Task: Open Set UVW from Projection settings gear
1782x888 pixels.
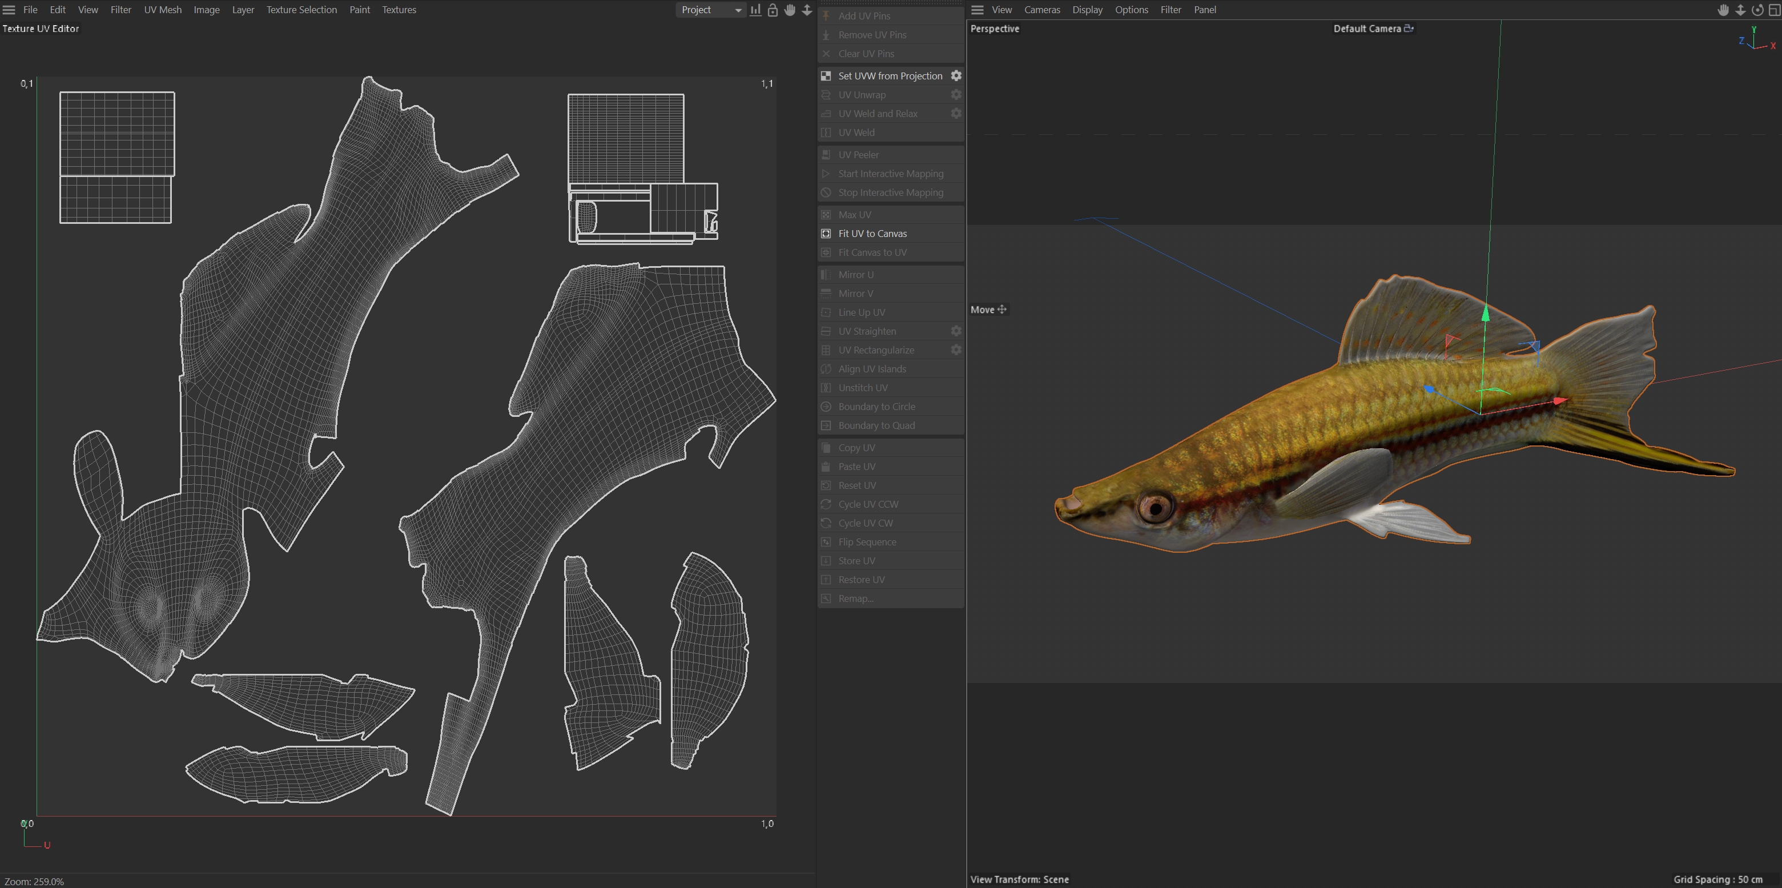Action: [956, 75]
